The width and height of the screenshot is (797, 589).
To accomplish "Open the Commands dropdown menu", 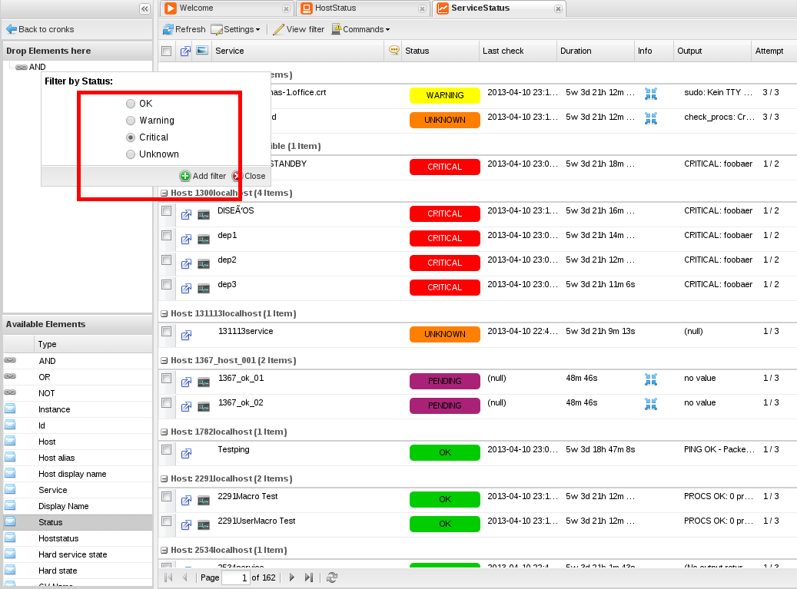I will click(360, 29).
